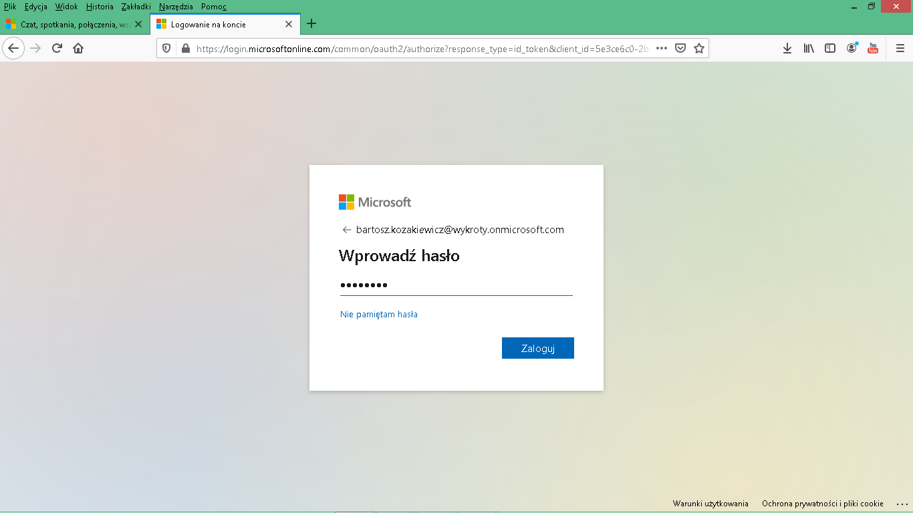Viewport: 913px width, 513px height.
Task: Show site security padlock info
Action: [x=185, y=48]
